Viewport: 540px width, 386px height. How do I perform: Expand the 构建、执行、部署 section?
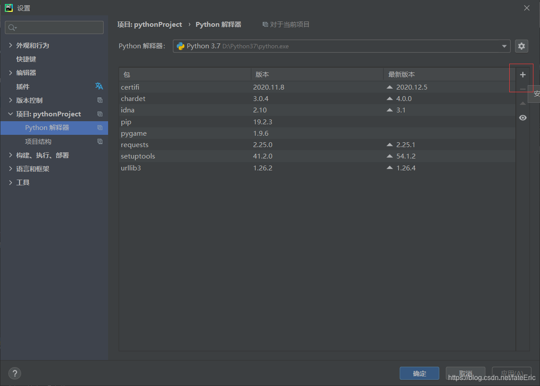(x=11, y=155)
